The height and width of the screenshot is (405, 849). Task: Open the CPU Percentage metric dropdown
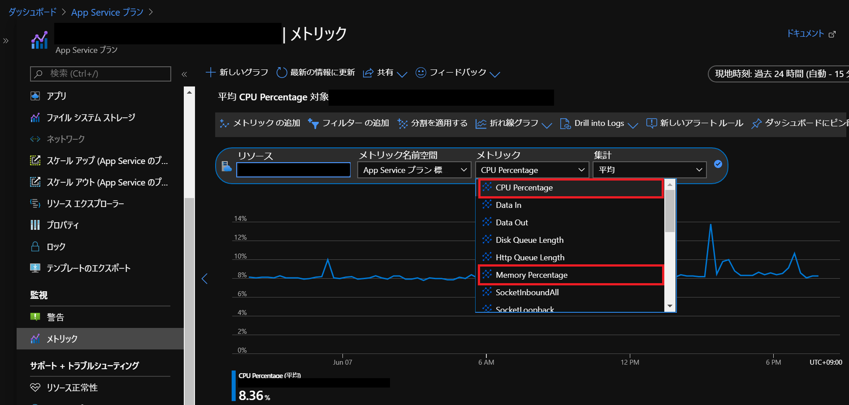[x=532, y=170]
